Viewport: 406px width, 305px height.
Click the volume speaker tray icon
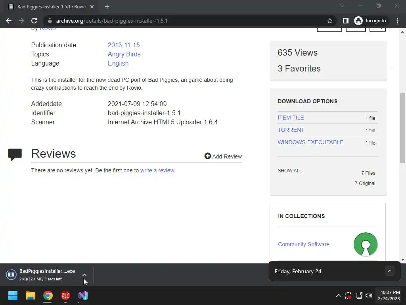point(369,295)
